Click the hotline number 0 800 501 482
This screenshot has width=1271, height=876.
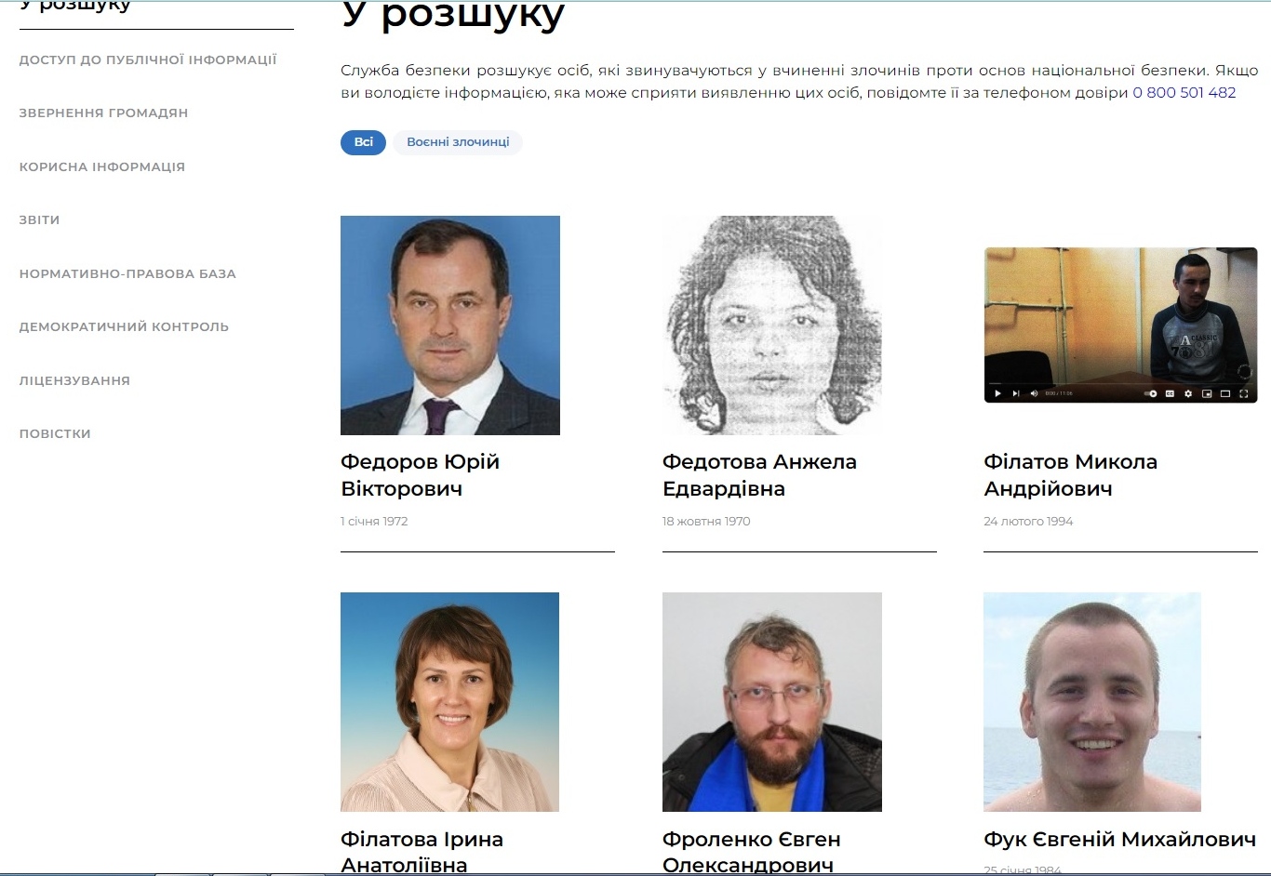point(1184,92)
